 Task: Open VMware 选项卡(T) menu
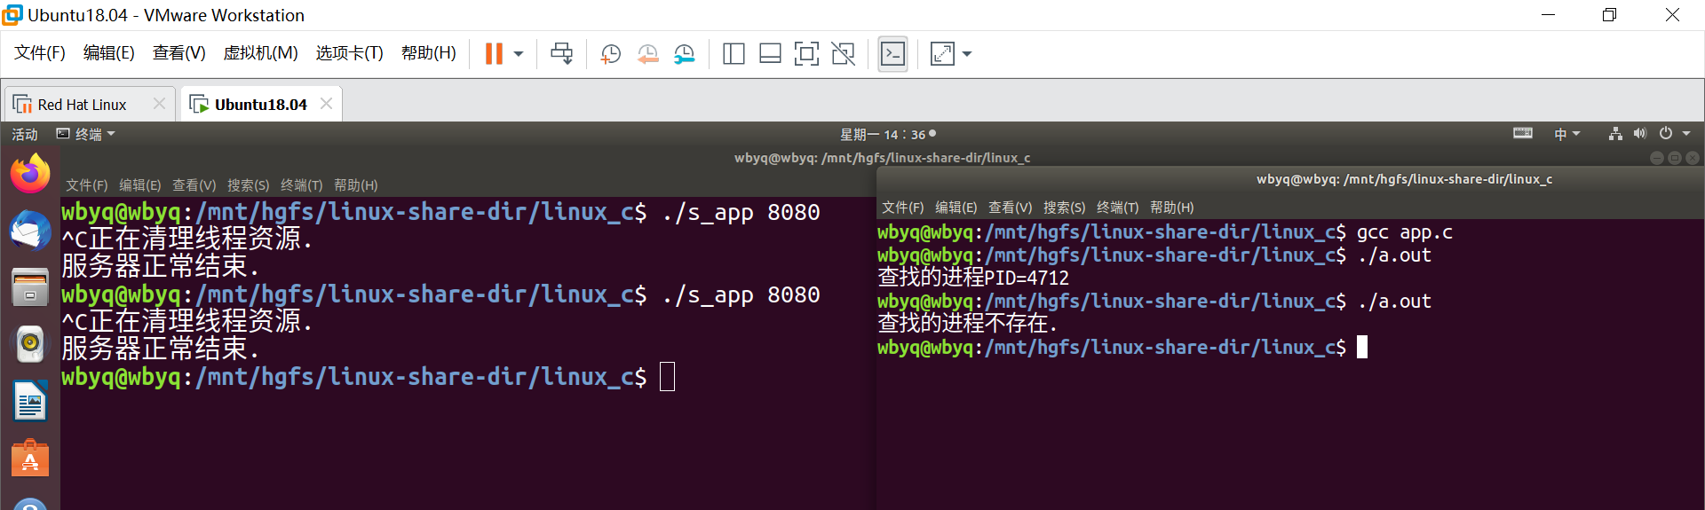(349, 53)
